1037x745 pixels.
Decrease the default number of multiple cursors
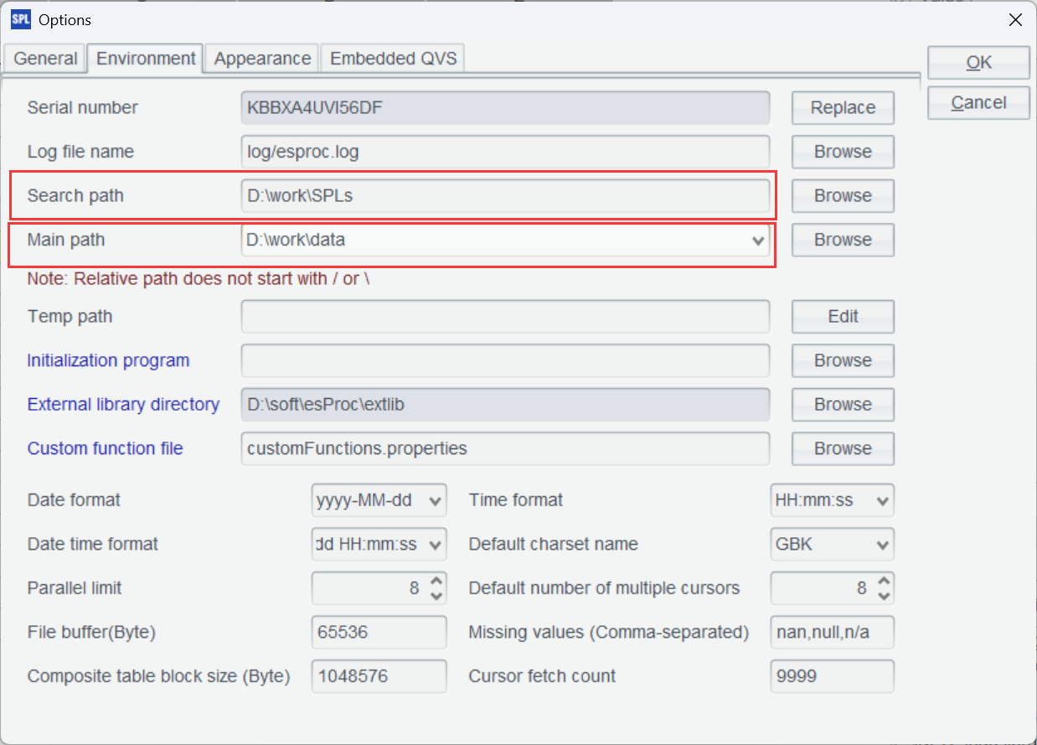[x=885, y=596]
